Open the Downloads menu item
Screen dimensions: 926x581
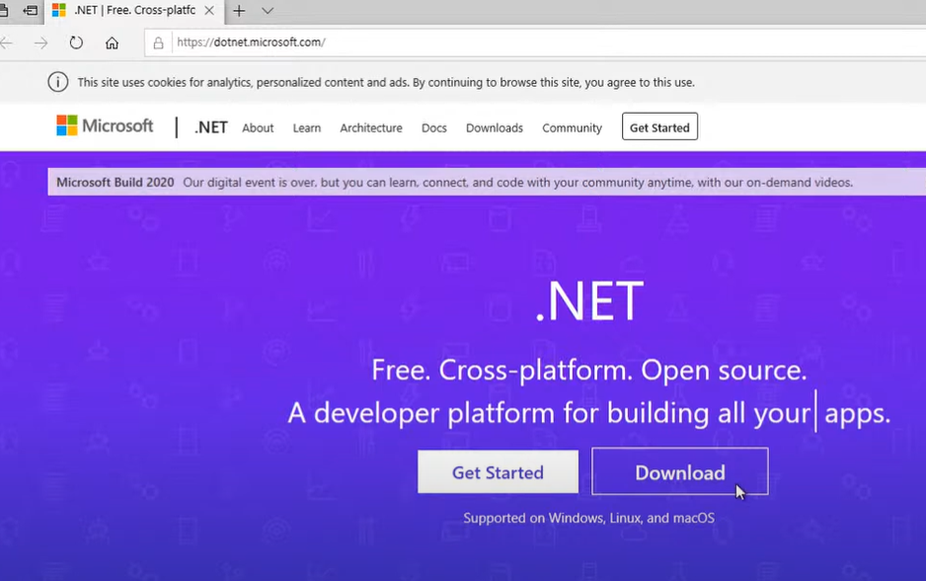(x=495, y=127)
